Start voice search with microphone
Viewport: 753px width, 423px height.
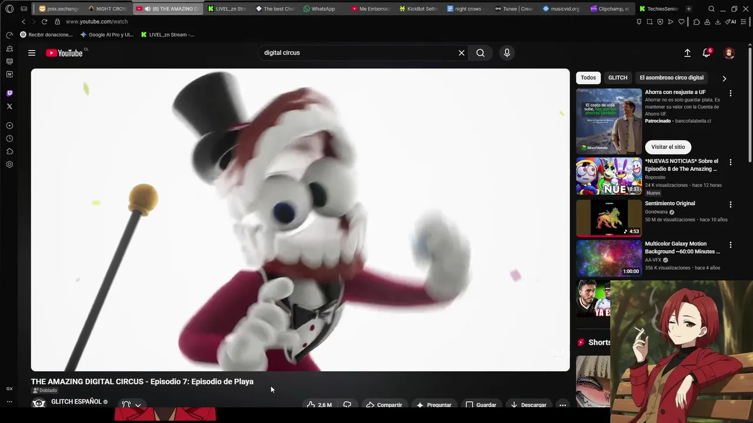click(x=507, y=53)
